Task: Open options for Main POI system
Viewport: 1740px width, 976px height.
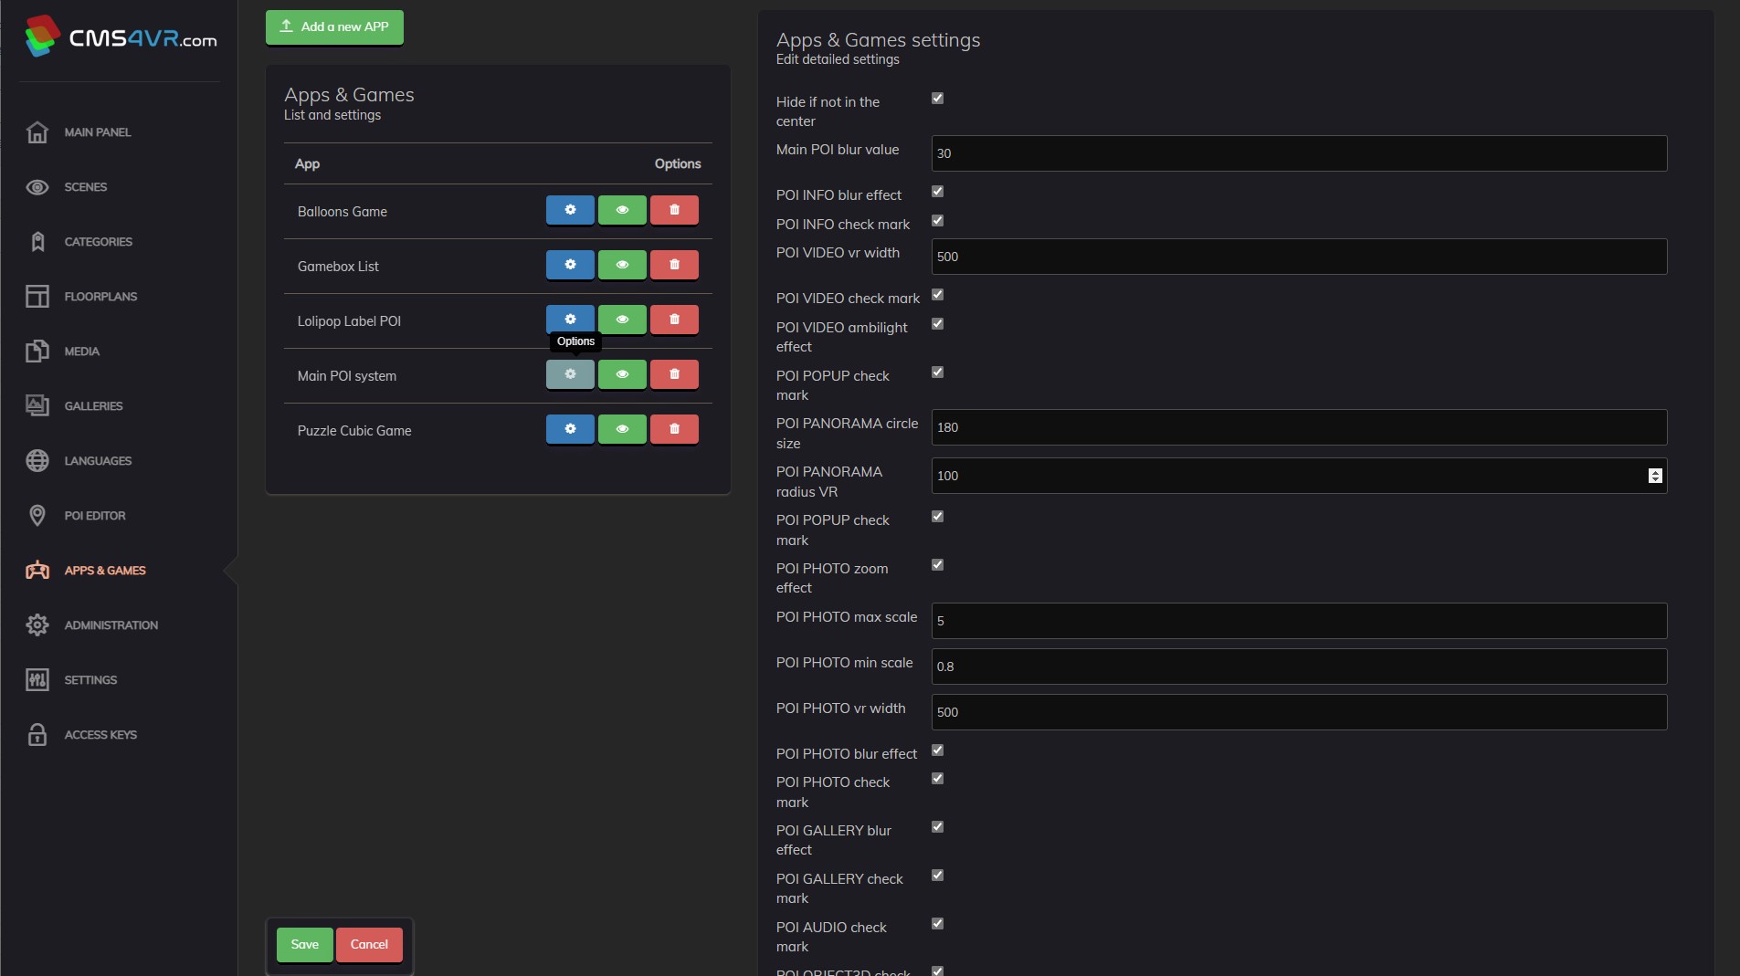Action: click(x=570, y=374)
